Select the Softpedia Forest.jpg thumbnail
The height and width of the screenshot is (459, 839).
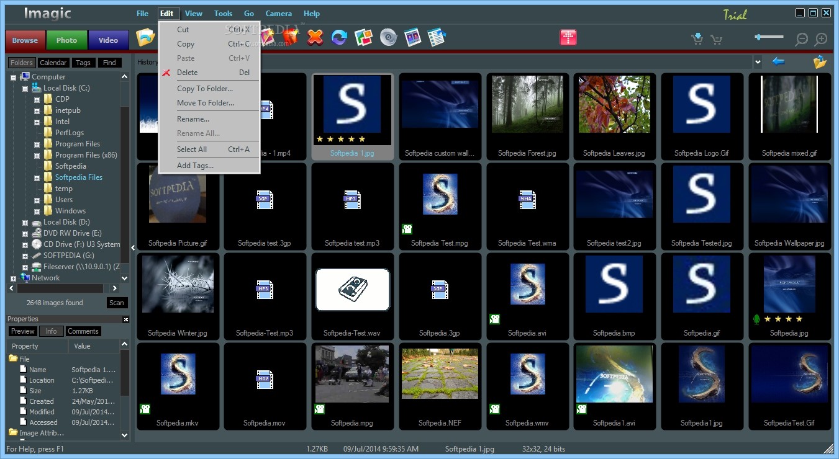(527, 117)
